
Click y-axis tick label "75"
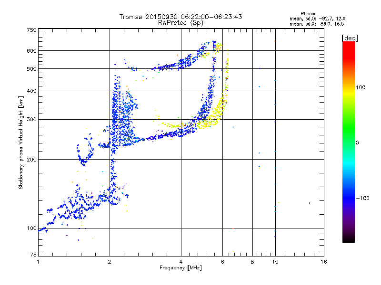pyautogui.click(x=33, y=255)
